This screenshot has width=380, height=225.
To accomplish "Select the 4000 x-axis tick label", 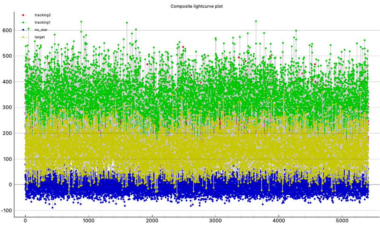I will click(279, 221).
